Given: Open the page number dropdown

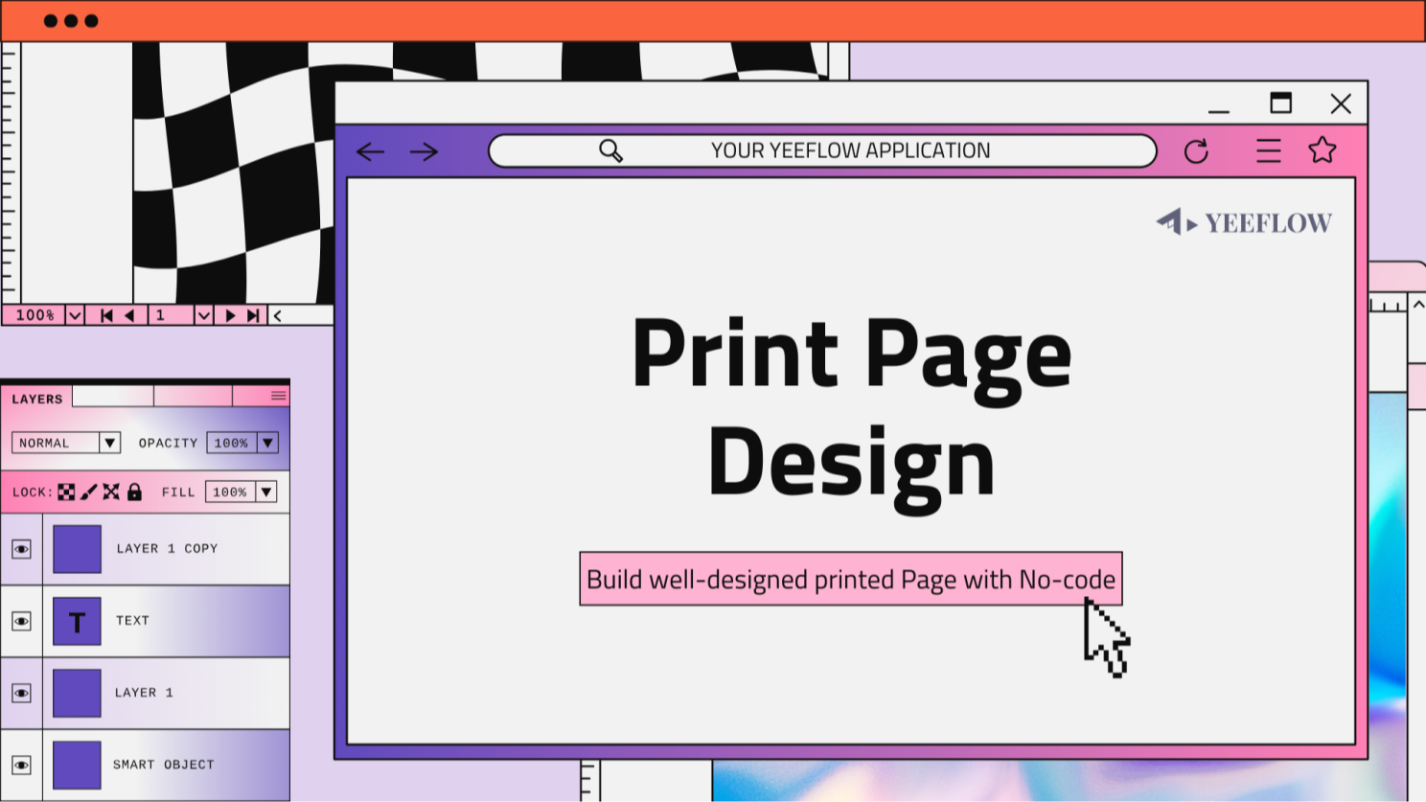Looking at the screenshot, I should pos(203,315).
